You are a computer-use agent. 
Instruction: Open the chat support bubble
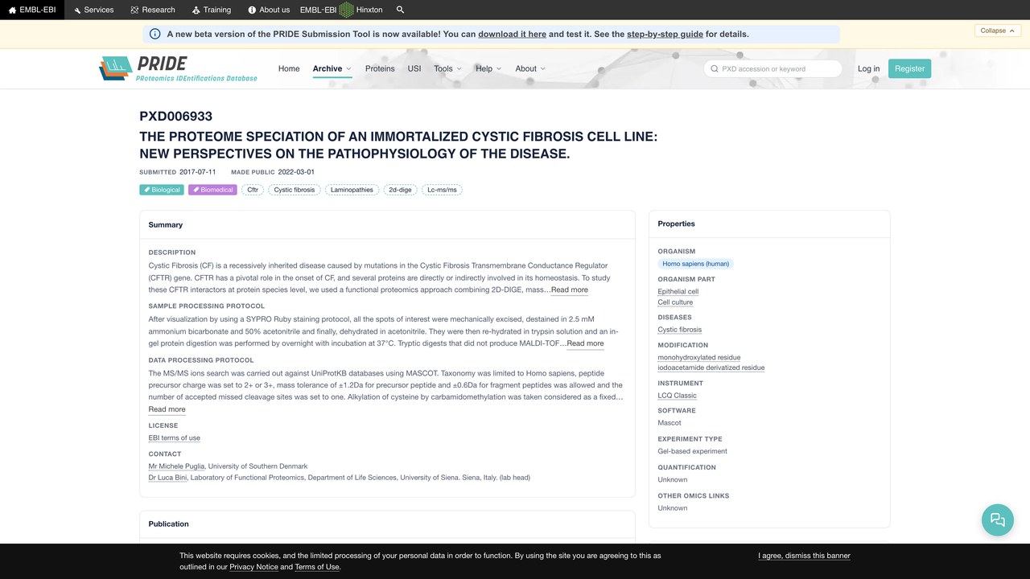pos(998,519)
